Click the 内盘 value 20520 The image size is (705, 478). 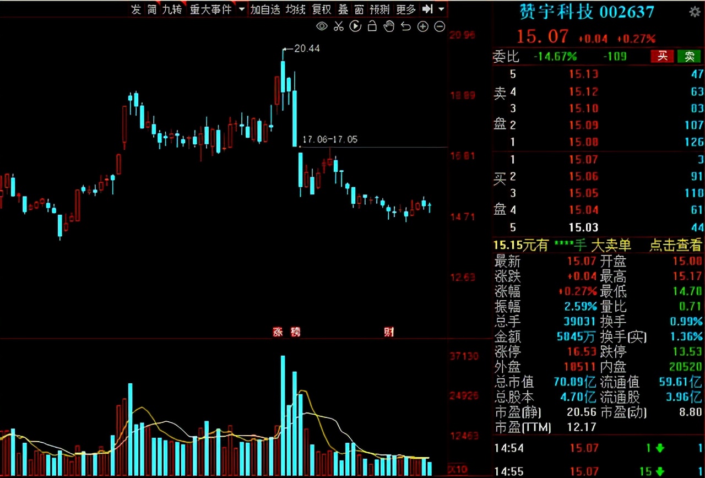(685, 367)
